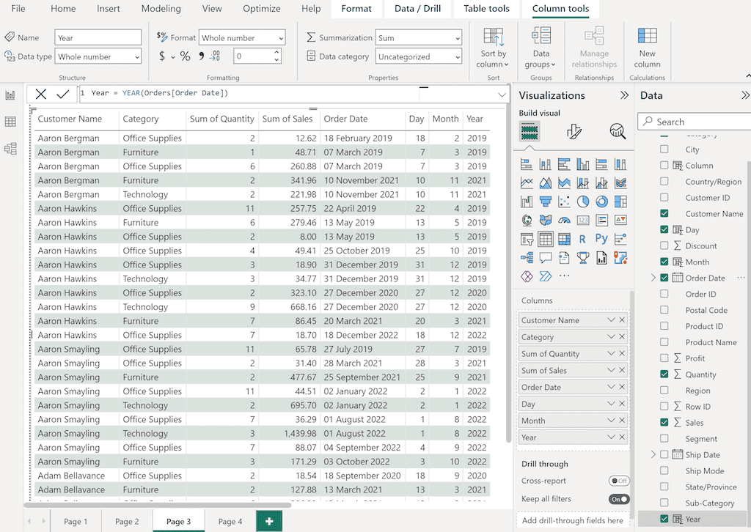
Task: Select the pie chart visualization
Action: click(583, 202)
